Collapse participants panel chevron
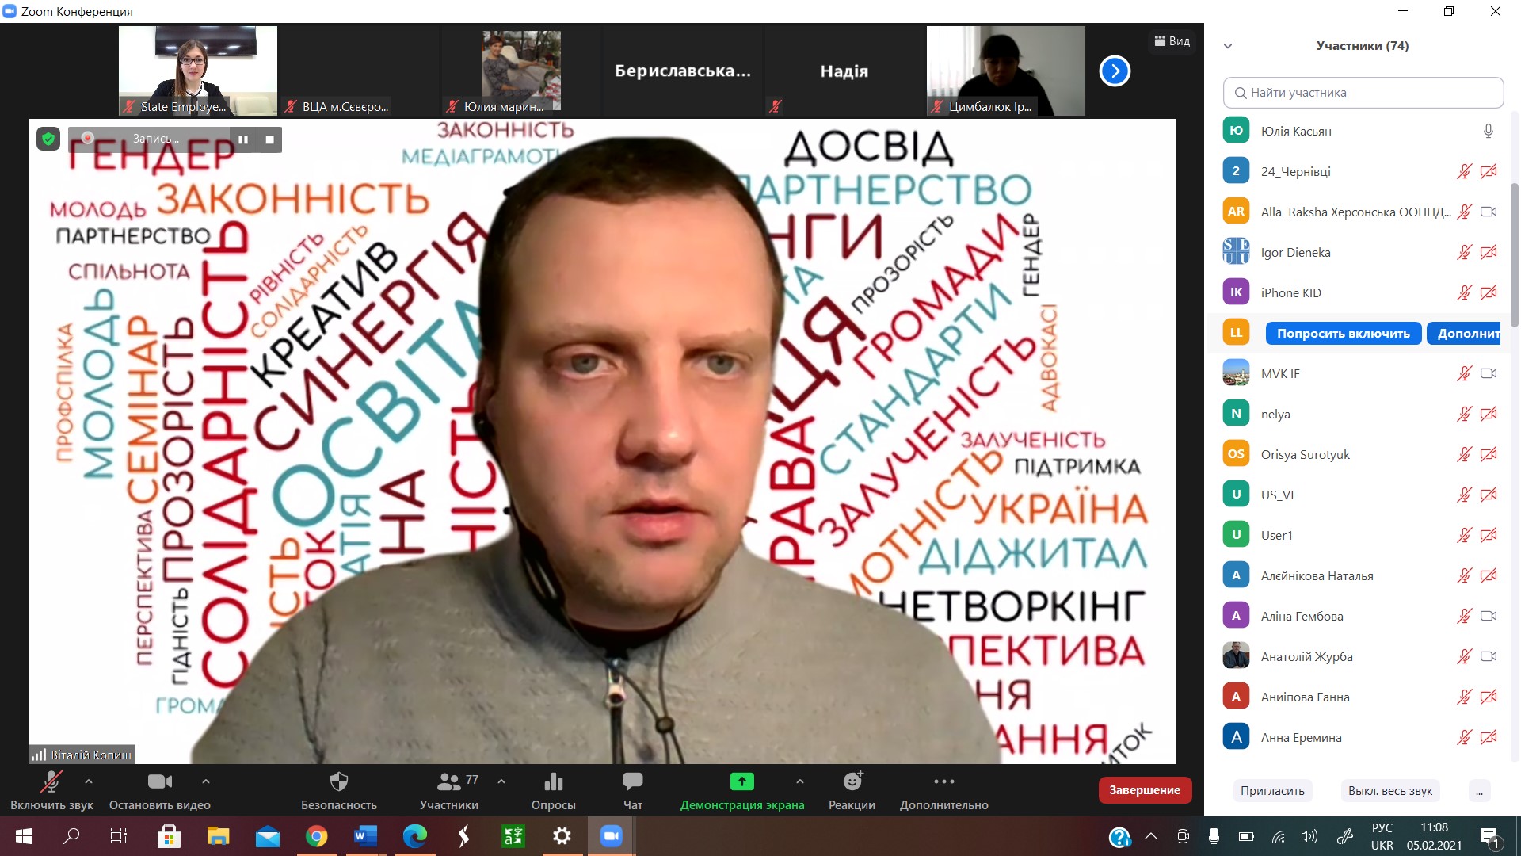The width and height of the screenshot is (1521, 856). 1228,46
